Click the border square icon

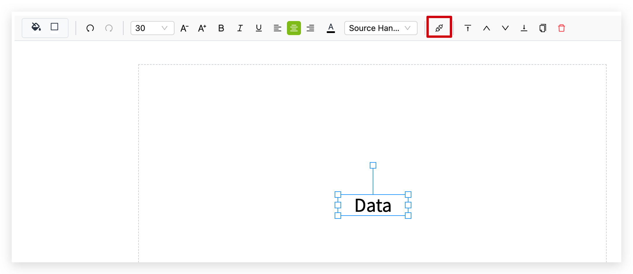54,27
